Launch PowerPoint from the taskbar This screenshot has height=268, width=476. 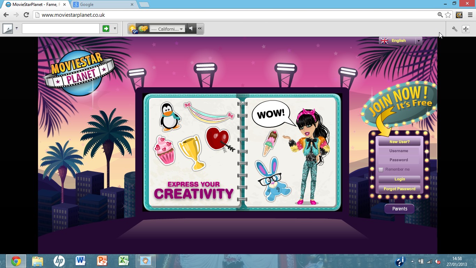click(102, 261)
